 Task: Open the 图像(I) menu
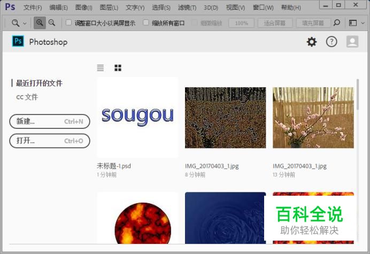pos(83,7)
